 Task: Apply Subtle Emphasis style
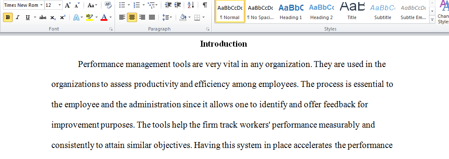(413, 11)
